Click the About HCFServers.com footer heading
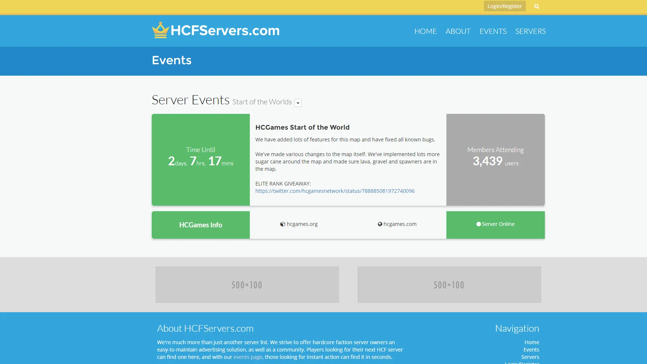The image size is (647, 364). 205,328
